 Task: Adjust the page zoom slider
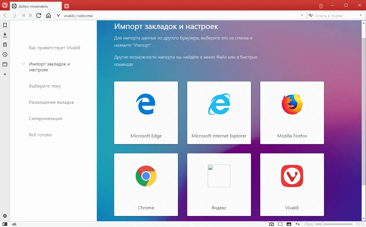click(x=334, y=224)
